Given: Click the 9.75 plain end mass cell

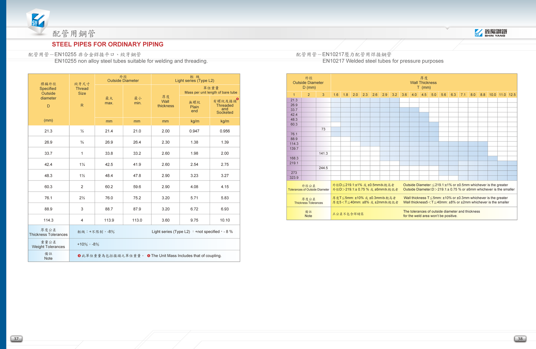Looking at the screenshot, I should point(194,220).
